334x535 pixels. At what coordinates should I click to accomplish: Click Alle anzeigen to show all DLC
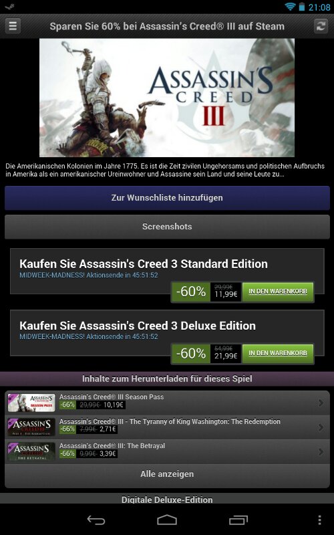pyautogui.click(x=167, y=474)
